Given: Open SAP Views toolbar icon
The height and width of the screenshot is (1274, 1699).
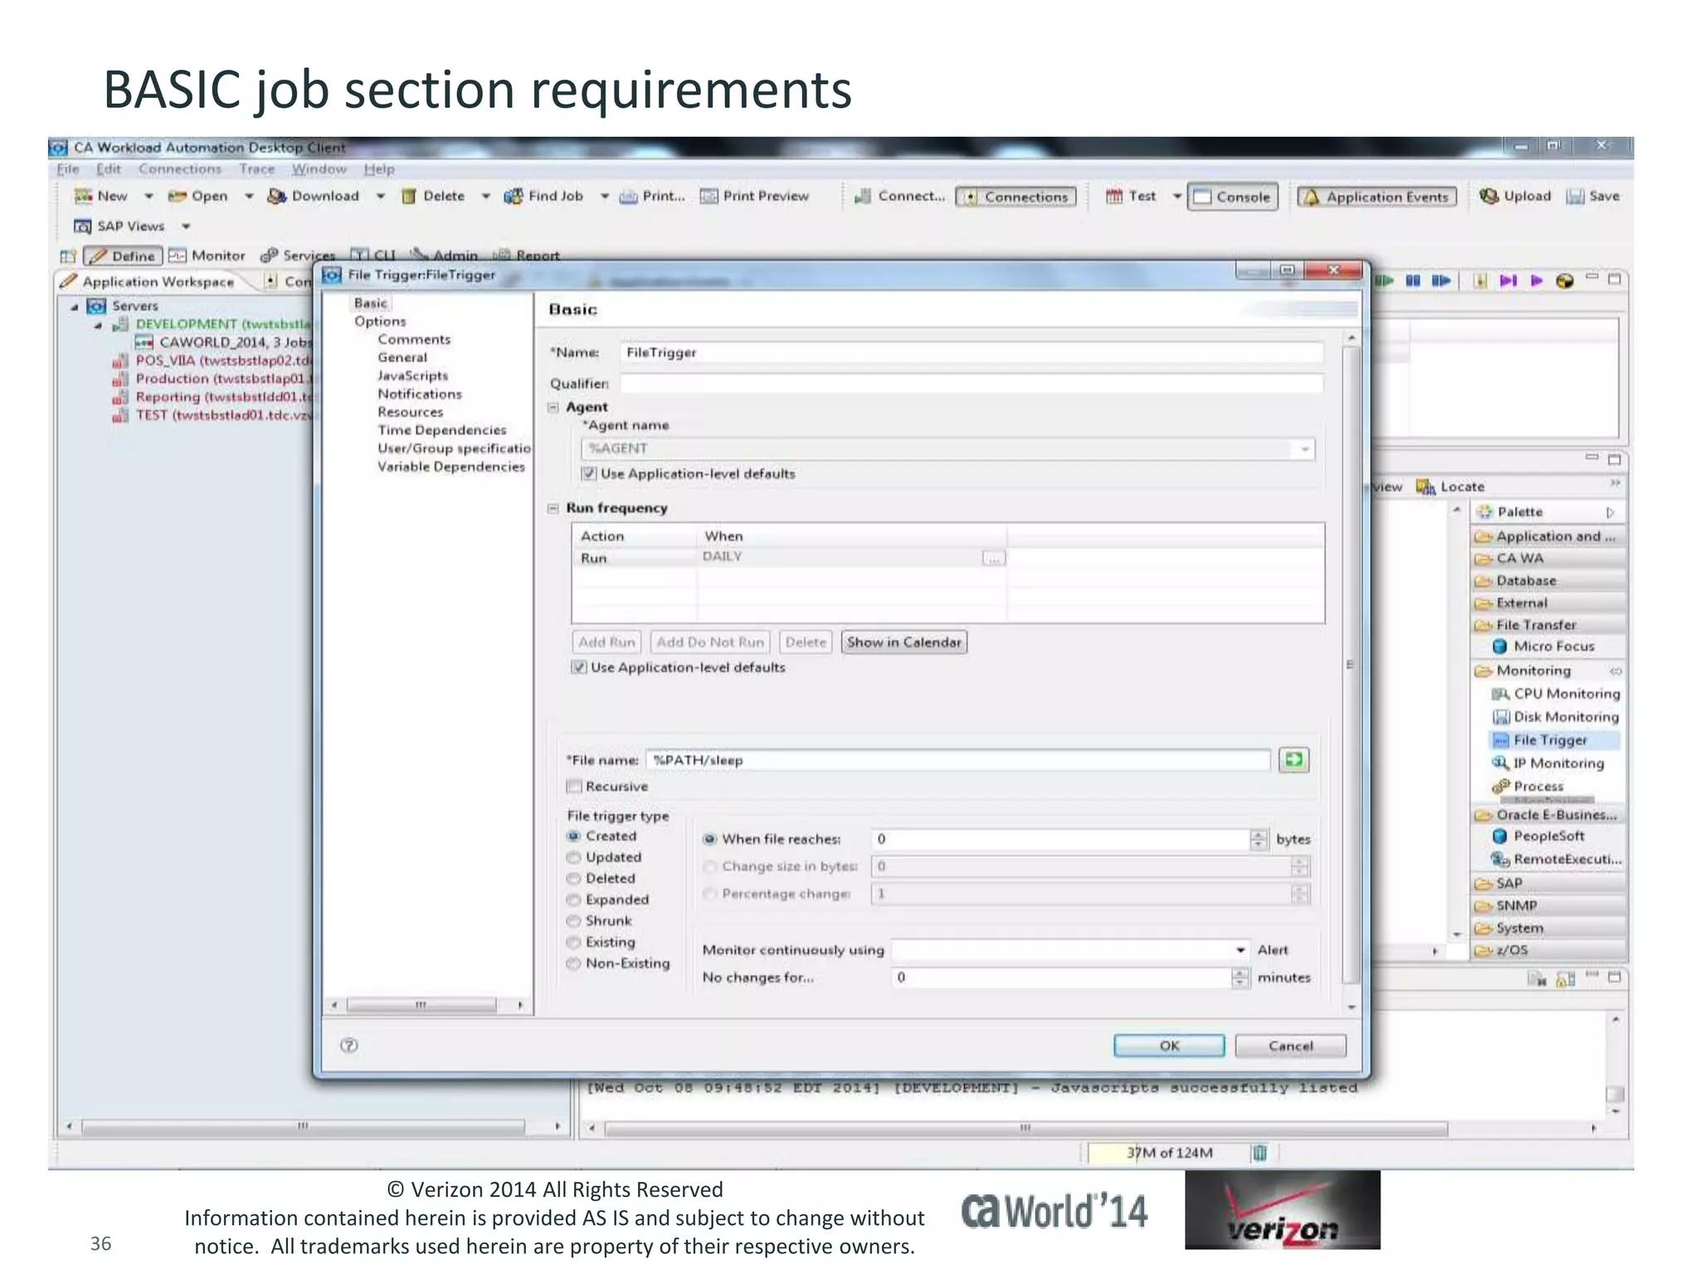Looking at the screenshot, I should pos(82,226).
